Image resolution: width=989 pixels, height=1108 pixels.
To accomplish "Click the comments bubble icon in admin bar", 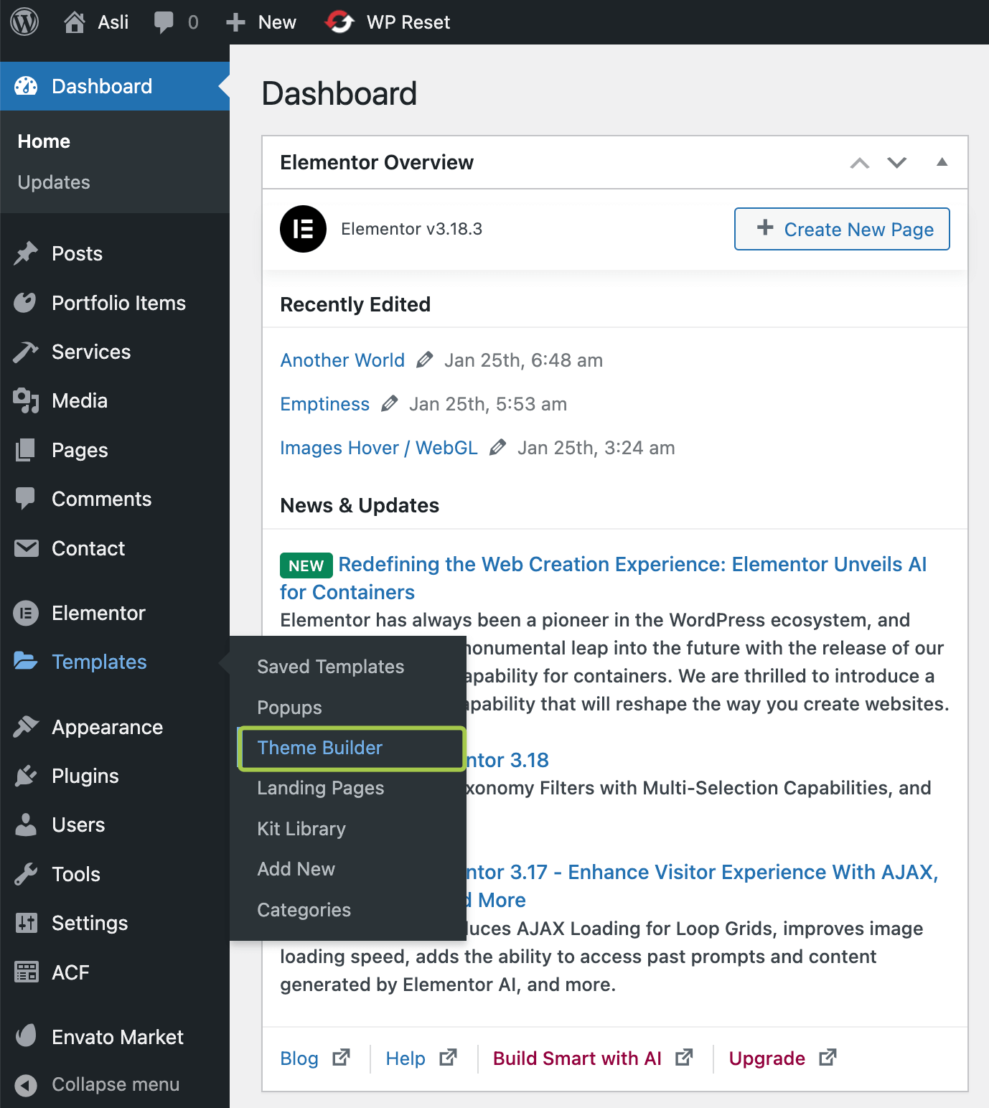I will (x=164, y=22).
